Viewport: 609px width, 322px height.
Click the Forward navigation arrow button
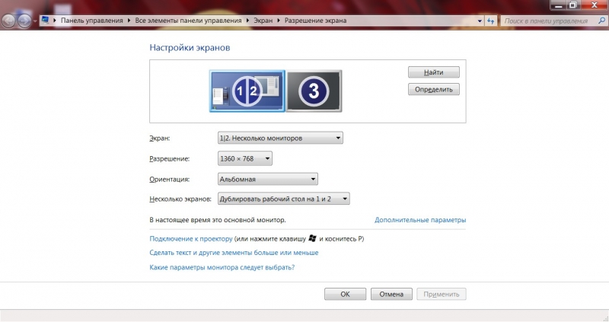26,21
